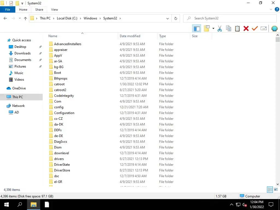Select AD computer under Network
The width and height of the screenshot is (280, 210).
tap(16, 112)
